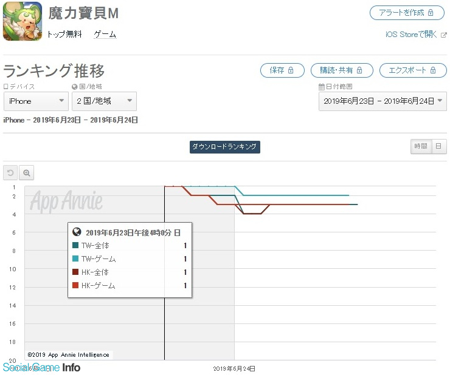The height and width of the screenshot is (375, 450).
Task: Click the 魔力寶貝M app icon thumbnail
Action: pyautogui.click(x=22, y=22)
